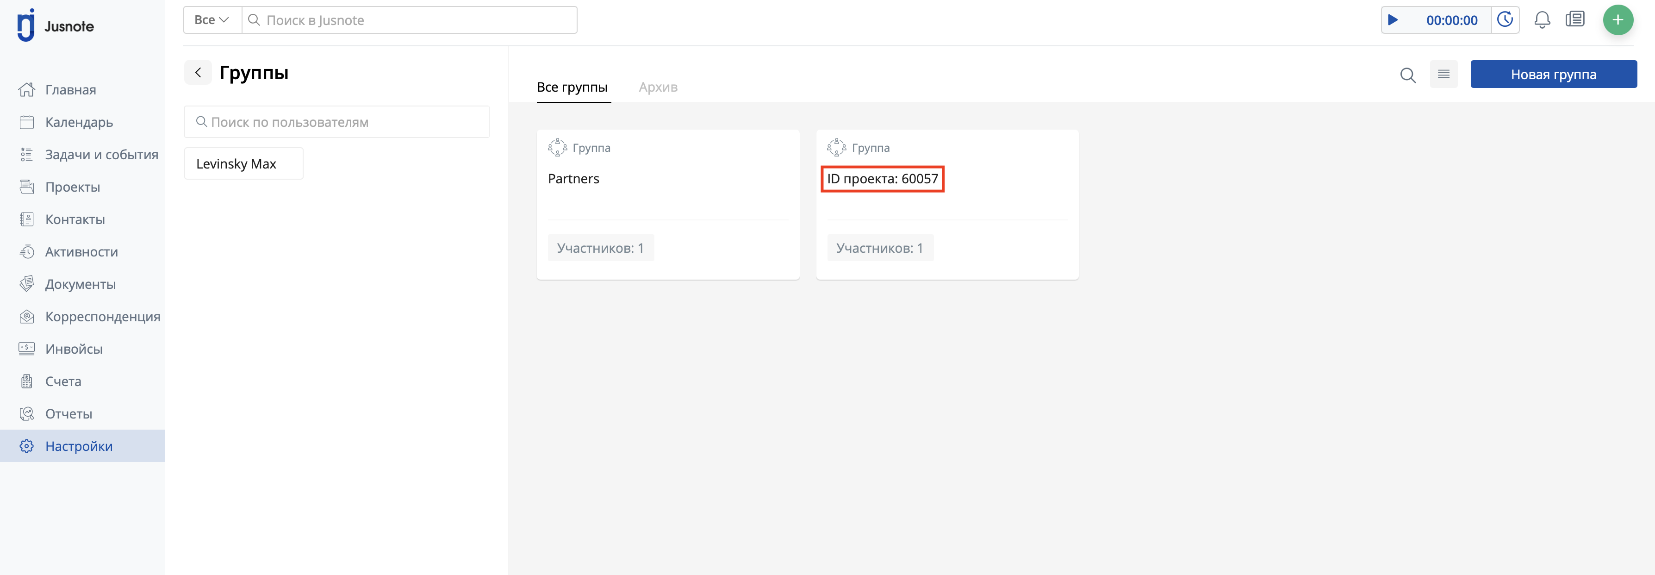Screen dimensions: 1655x575
Task: Click the Счета sidebar icon
Action: tap(26, 381)
